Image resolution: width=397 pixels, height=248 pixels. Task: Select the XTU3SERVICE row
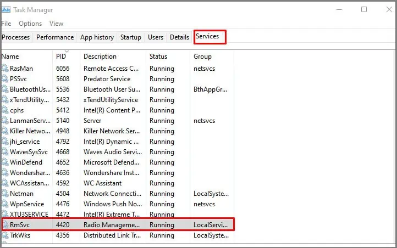pos(118,214)
